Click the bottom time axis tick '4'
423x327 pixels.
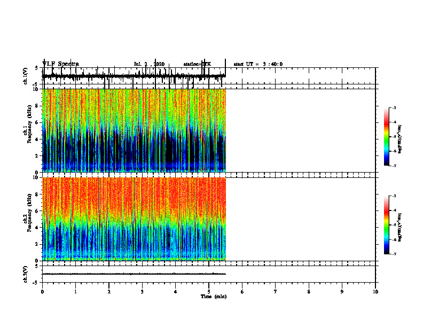click(176, 291)
